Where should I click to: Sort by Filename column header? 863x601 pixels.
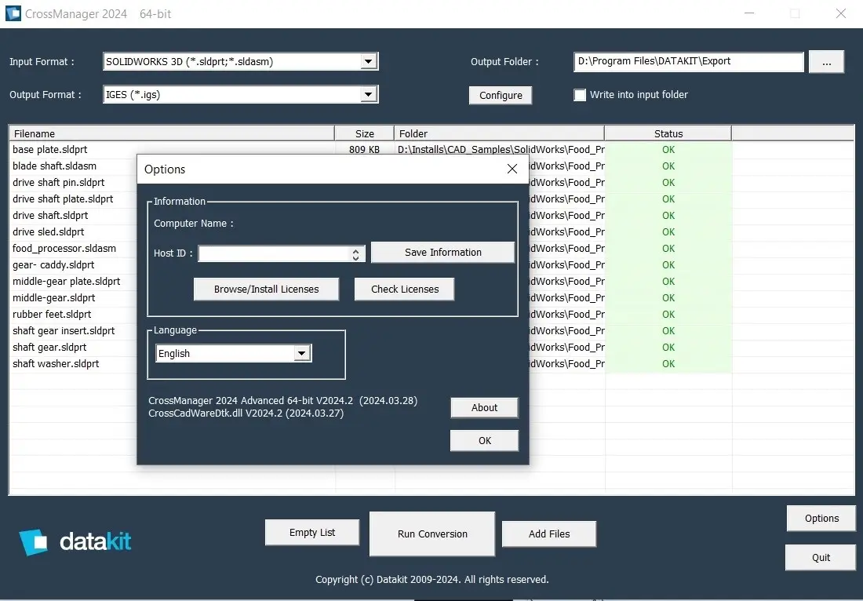click(x=172, y=133)
